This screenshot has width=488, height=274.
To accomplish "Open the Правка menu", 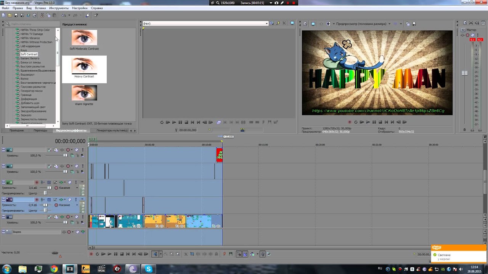I will point(18,8).
